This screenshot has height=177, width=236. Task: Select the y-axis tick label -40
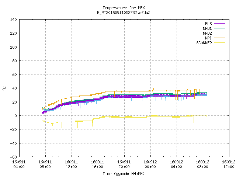point(13,143)
